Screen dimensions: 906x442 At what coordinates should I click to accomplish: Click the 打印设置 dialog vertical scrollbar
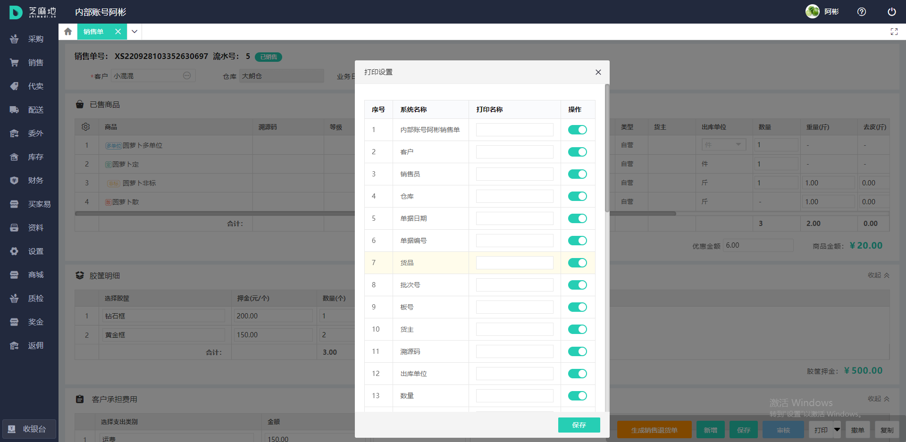[x=607, y=148]
